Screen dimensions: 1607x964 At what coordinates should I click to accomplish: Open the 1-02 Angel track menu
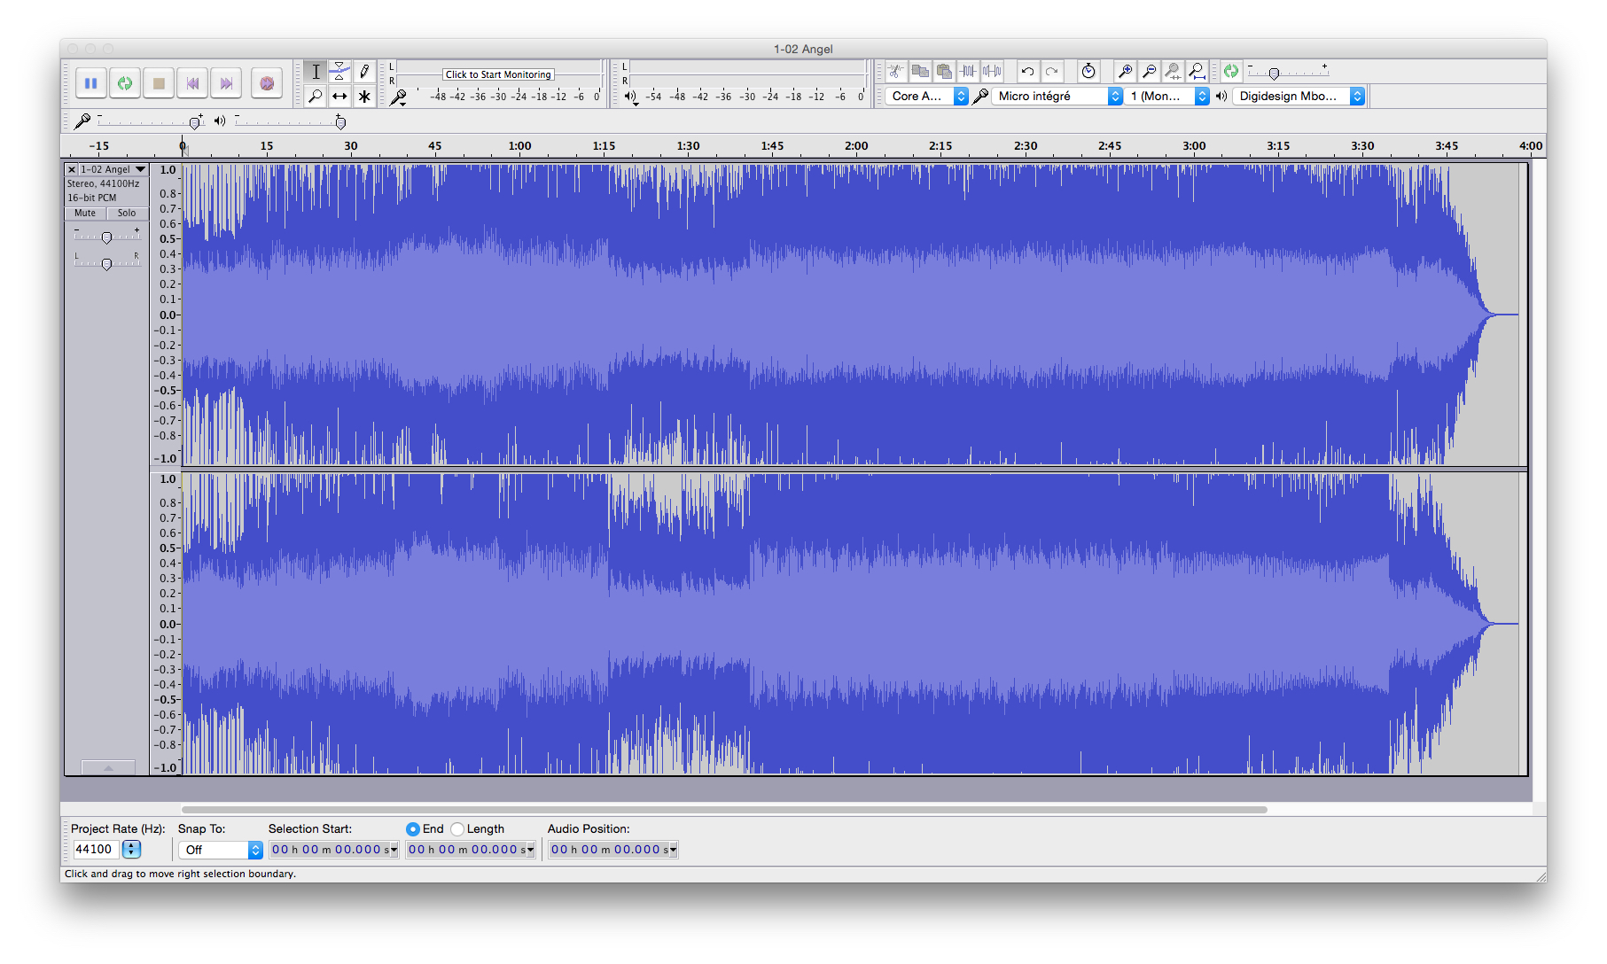(139, 168)
